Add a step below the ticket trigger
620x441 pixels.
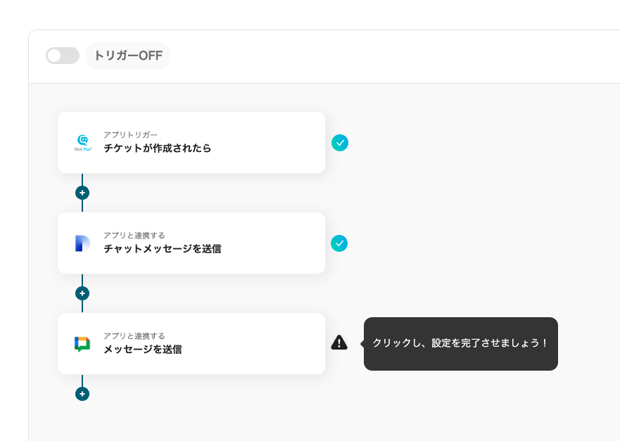82,193
